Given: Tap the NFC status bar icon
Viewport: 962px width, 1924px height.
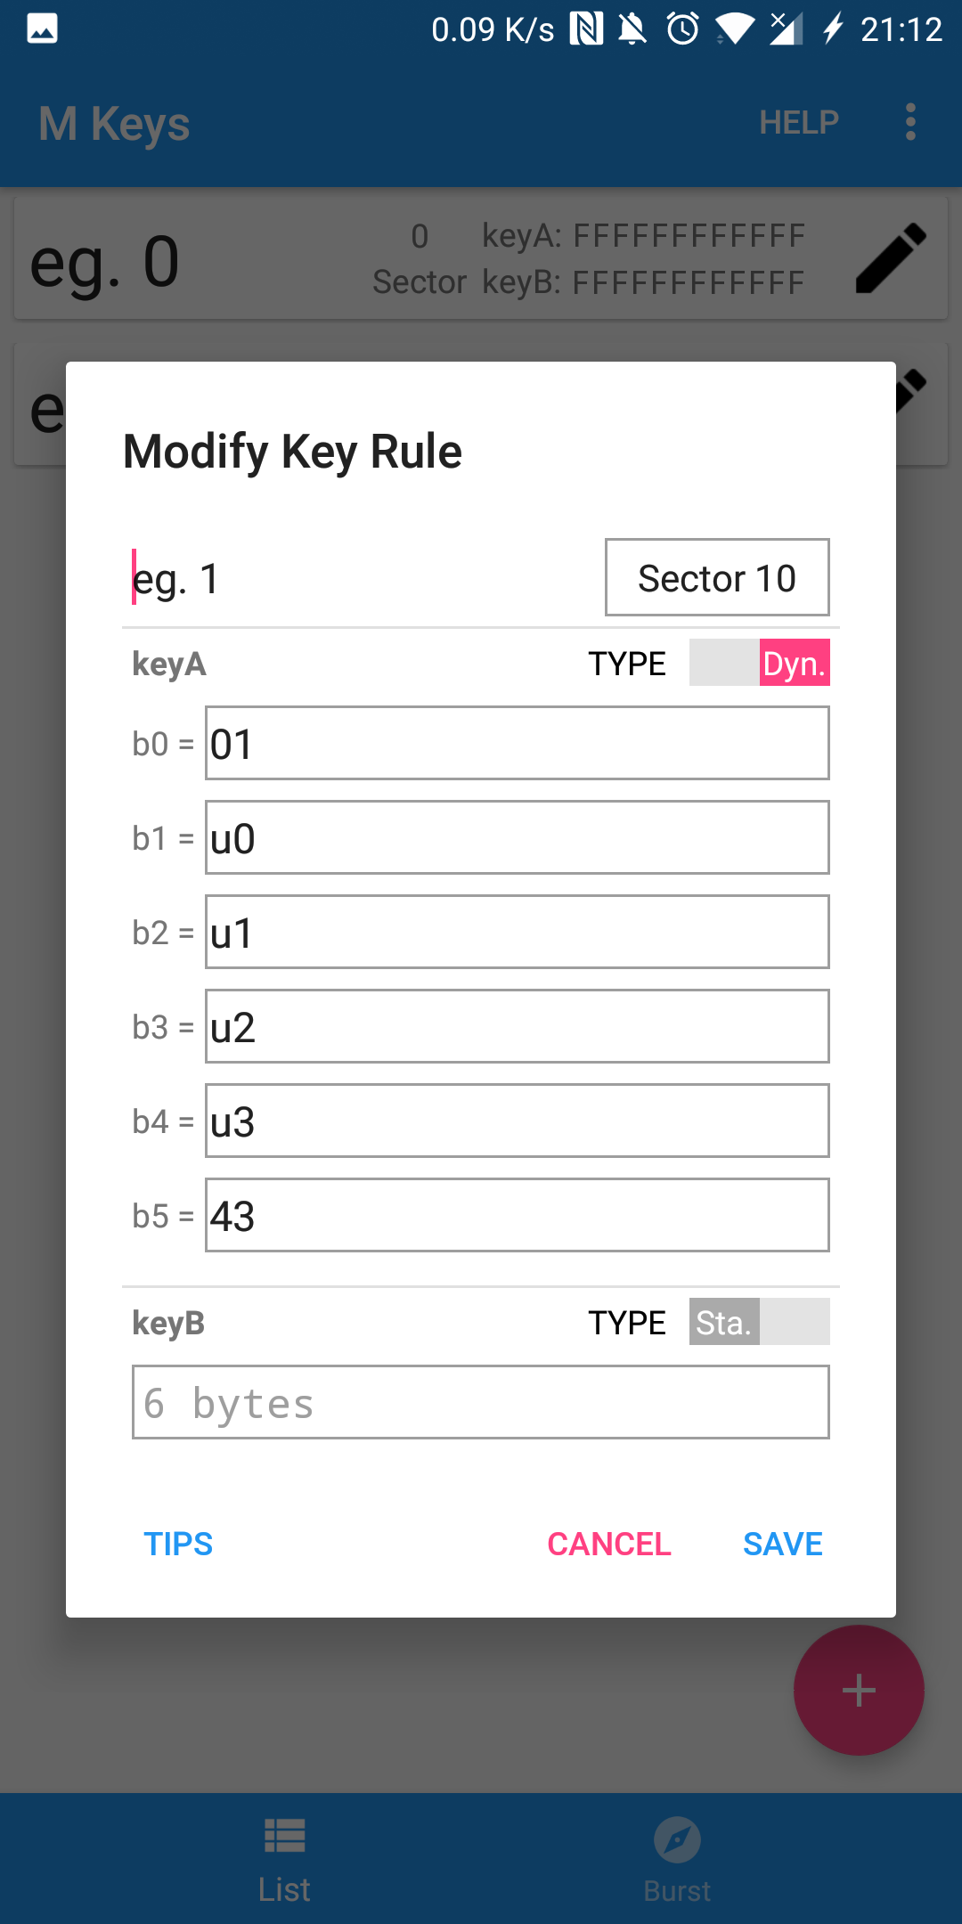Looking at the screenshot, I should coord(586,29).
